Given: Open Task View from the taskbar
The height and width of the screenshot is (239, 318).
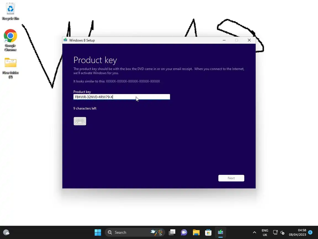Looking at the screenshot, I should click(x=172, y=232).
